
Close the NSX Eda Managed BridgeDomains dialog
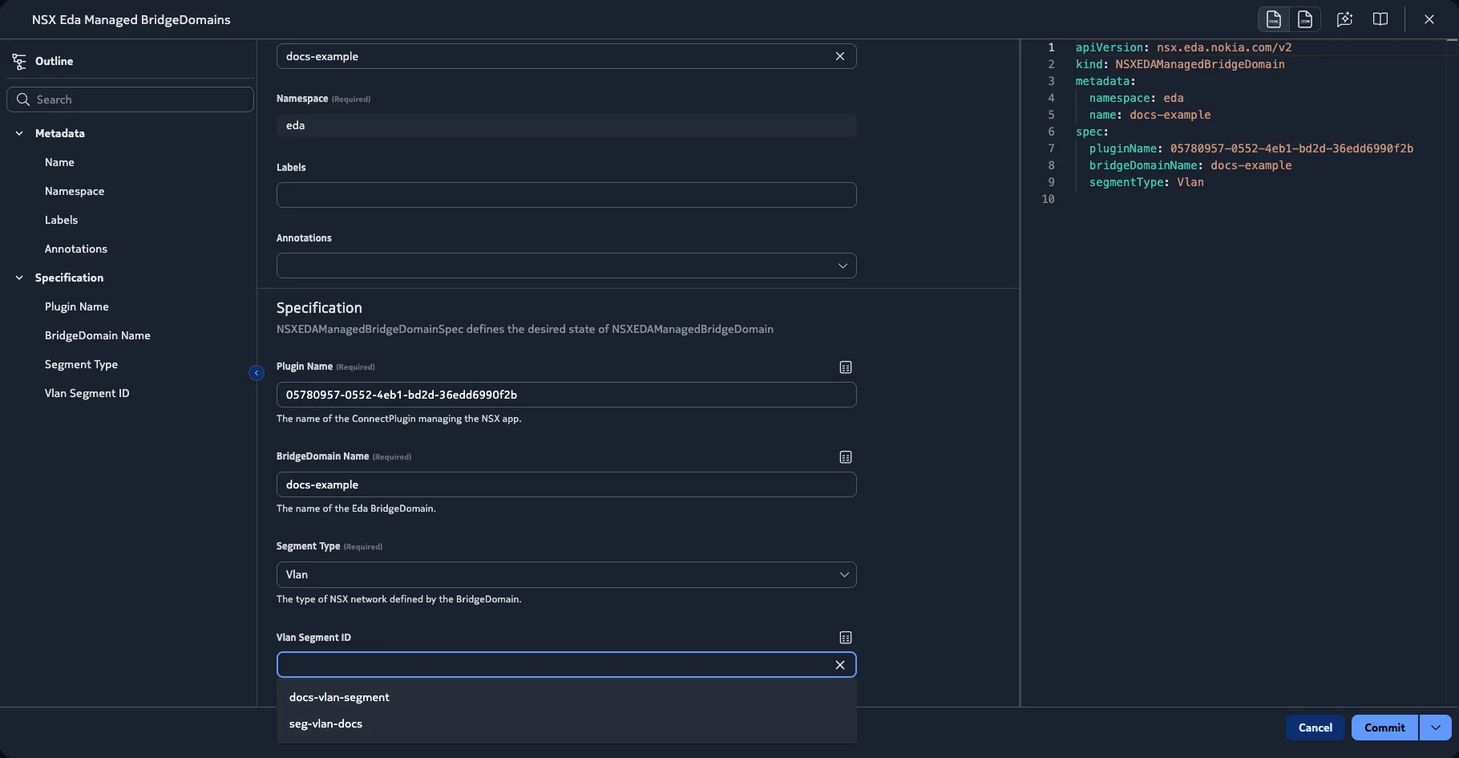click(1429, 19)
